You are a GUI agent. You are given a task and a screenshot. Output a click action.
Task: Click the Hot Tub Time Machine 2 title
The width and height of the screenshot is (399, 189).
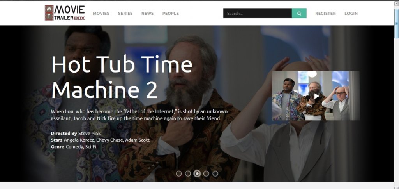pos(122,77)
